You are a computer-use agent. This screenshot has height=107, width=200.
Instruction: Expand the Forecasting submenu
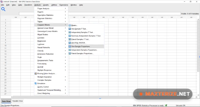[51, 64]
